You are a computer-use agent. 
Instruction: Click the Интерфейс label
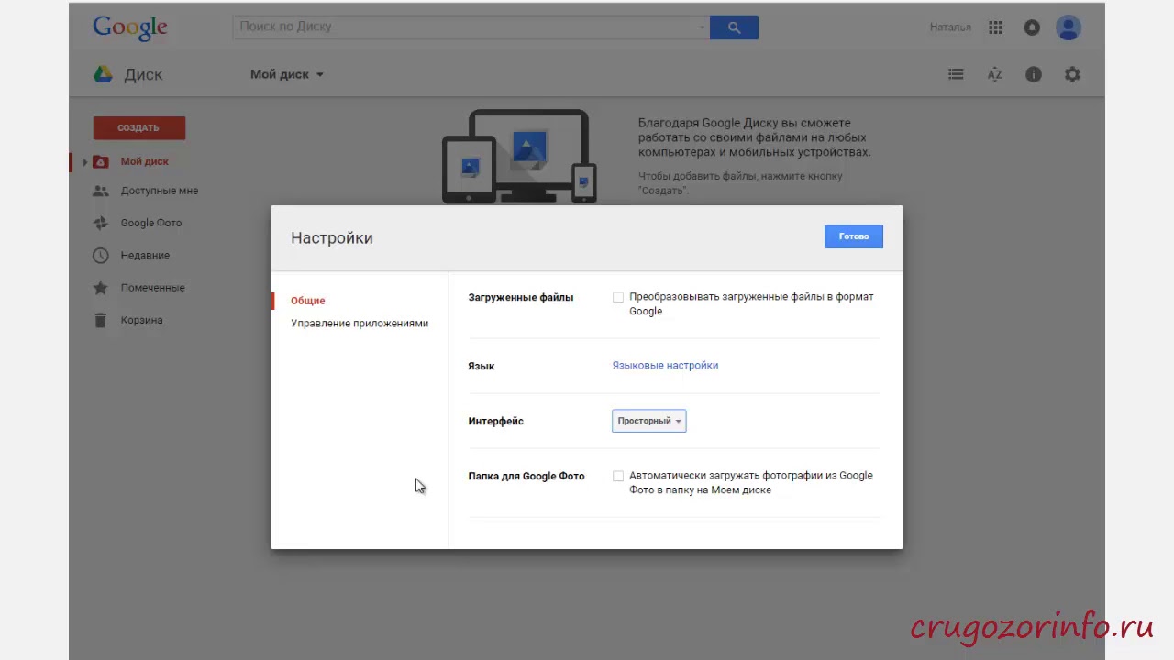(496, 421)
